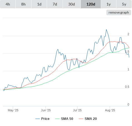This screenshot has height=126, width=132.
Task: Select the 7d chart range
Action: [55, 4]
